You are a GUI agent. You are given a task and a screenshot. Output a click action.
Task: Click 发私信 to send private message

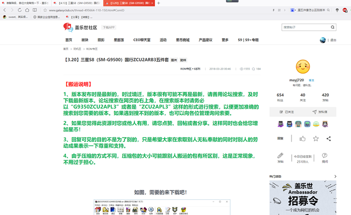pyautogui.click(x=320, y=112)
